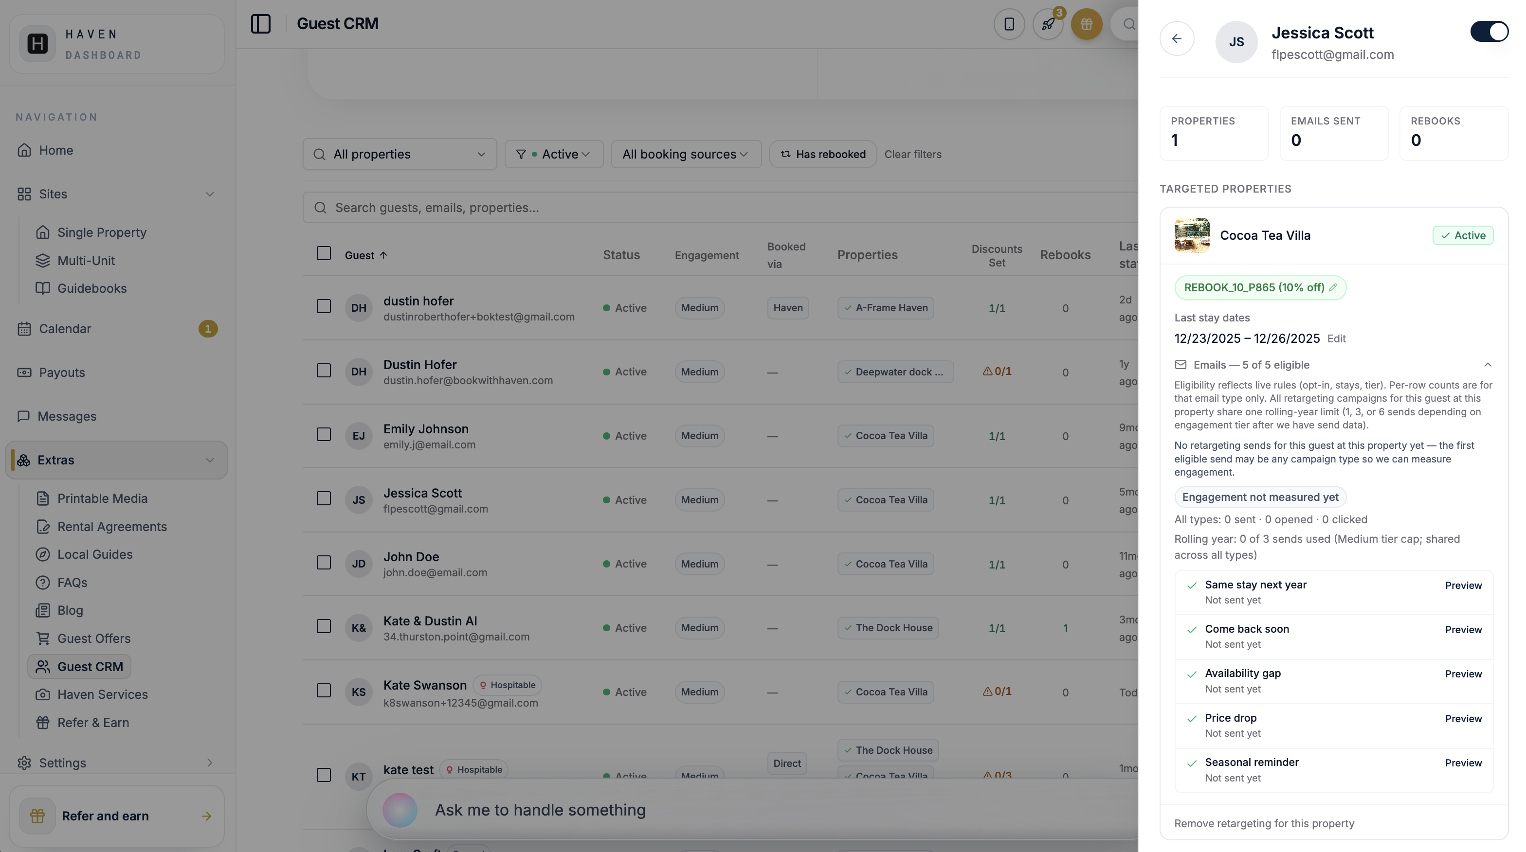
Task: Open Local Guides in sidebar
Action: [x=84, y=554]
